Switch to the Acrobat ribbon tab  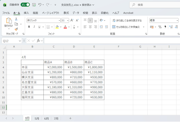128,13
